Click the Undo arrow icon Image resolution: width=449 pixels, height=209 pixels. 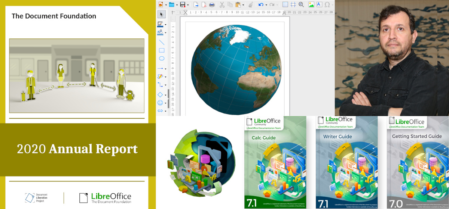pos(261,4)
